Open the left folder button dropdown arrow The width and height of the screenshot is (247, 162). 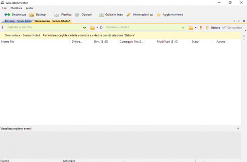click(97, 28)
